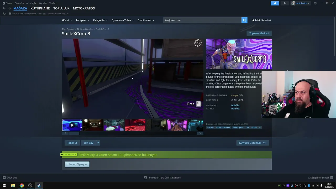Open the İndirmeler downloads status
Viewport: 336px width, 189px height.
coord(162,178)
